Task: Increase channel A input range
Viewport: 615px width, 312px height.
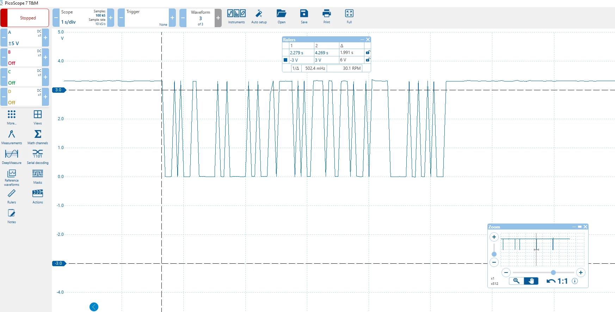Action: point(45,38)
